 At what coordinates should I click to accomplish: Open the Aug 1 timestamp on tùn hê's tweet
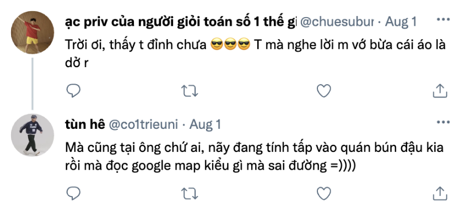(x=205, y=124)
